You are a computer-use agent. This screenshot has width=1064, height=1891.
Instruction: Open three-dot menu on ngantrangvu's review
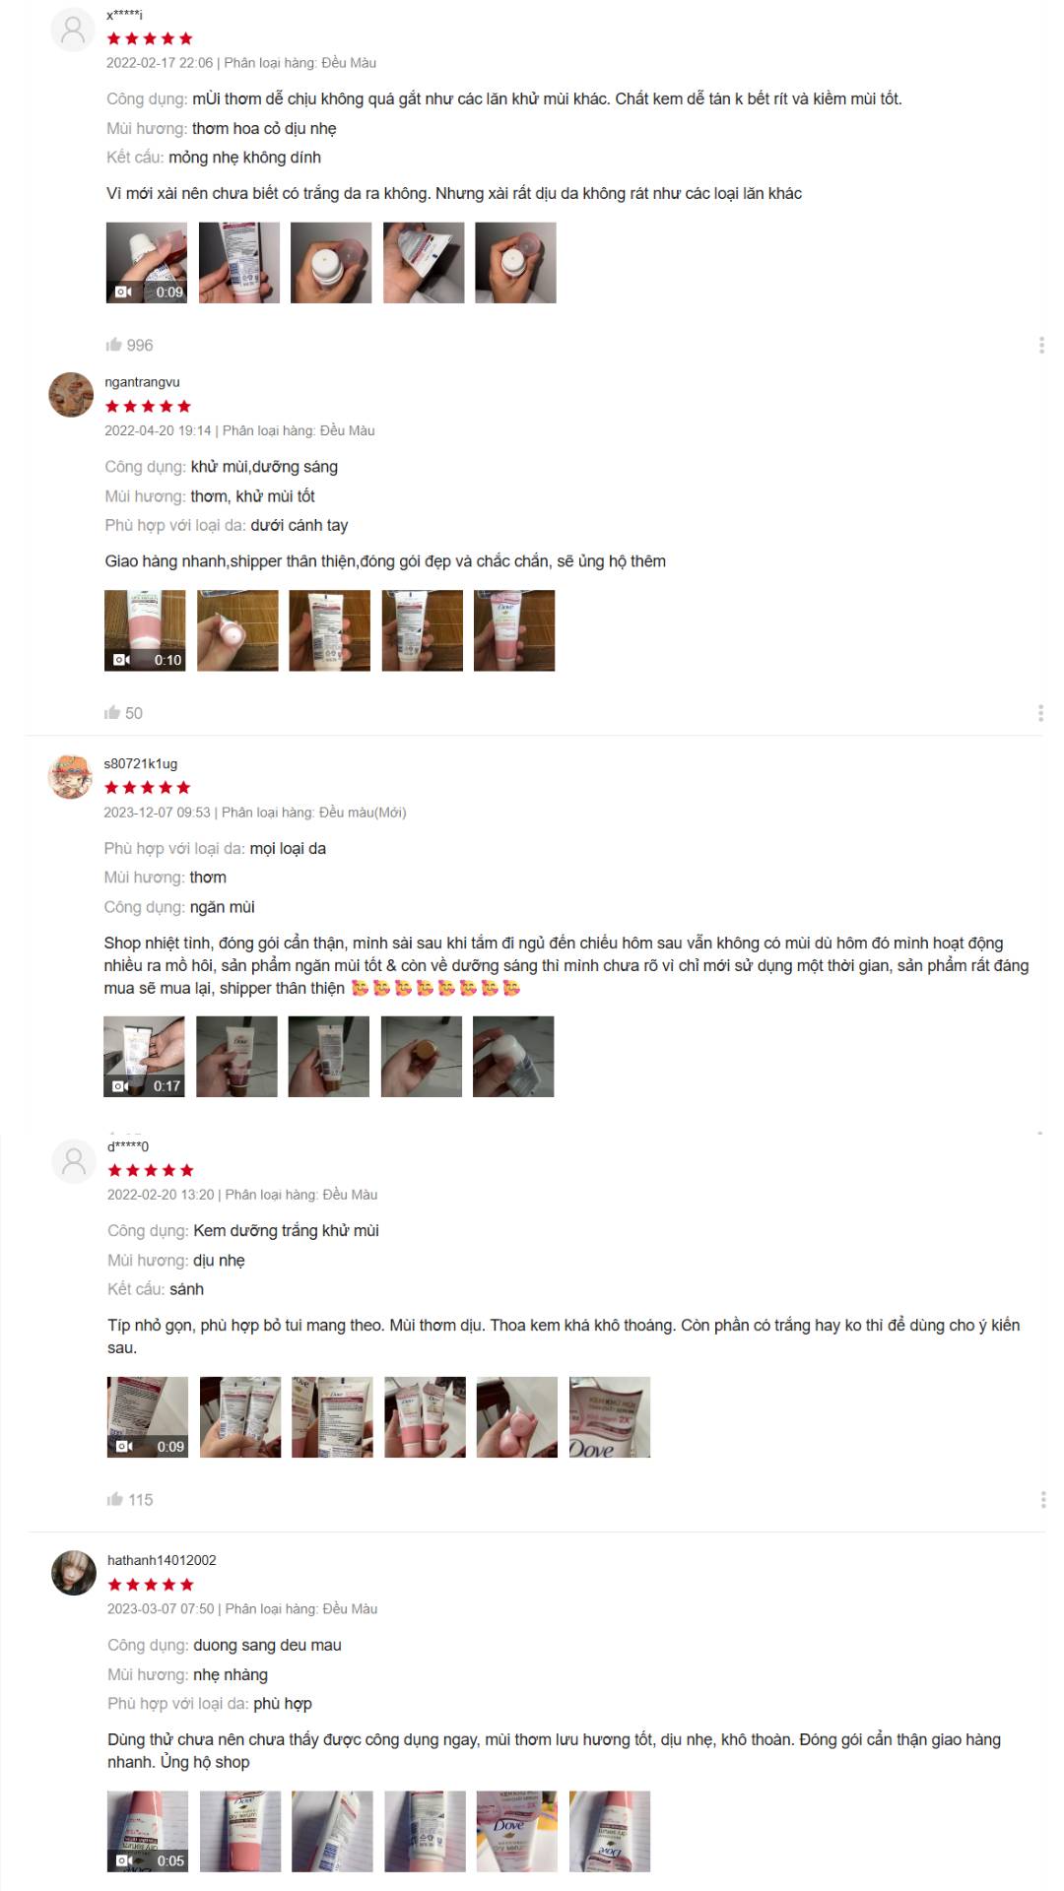tap(1040, 713)
